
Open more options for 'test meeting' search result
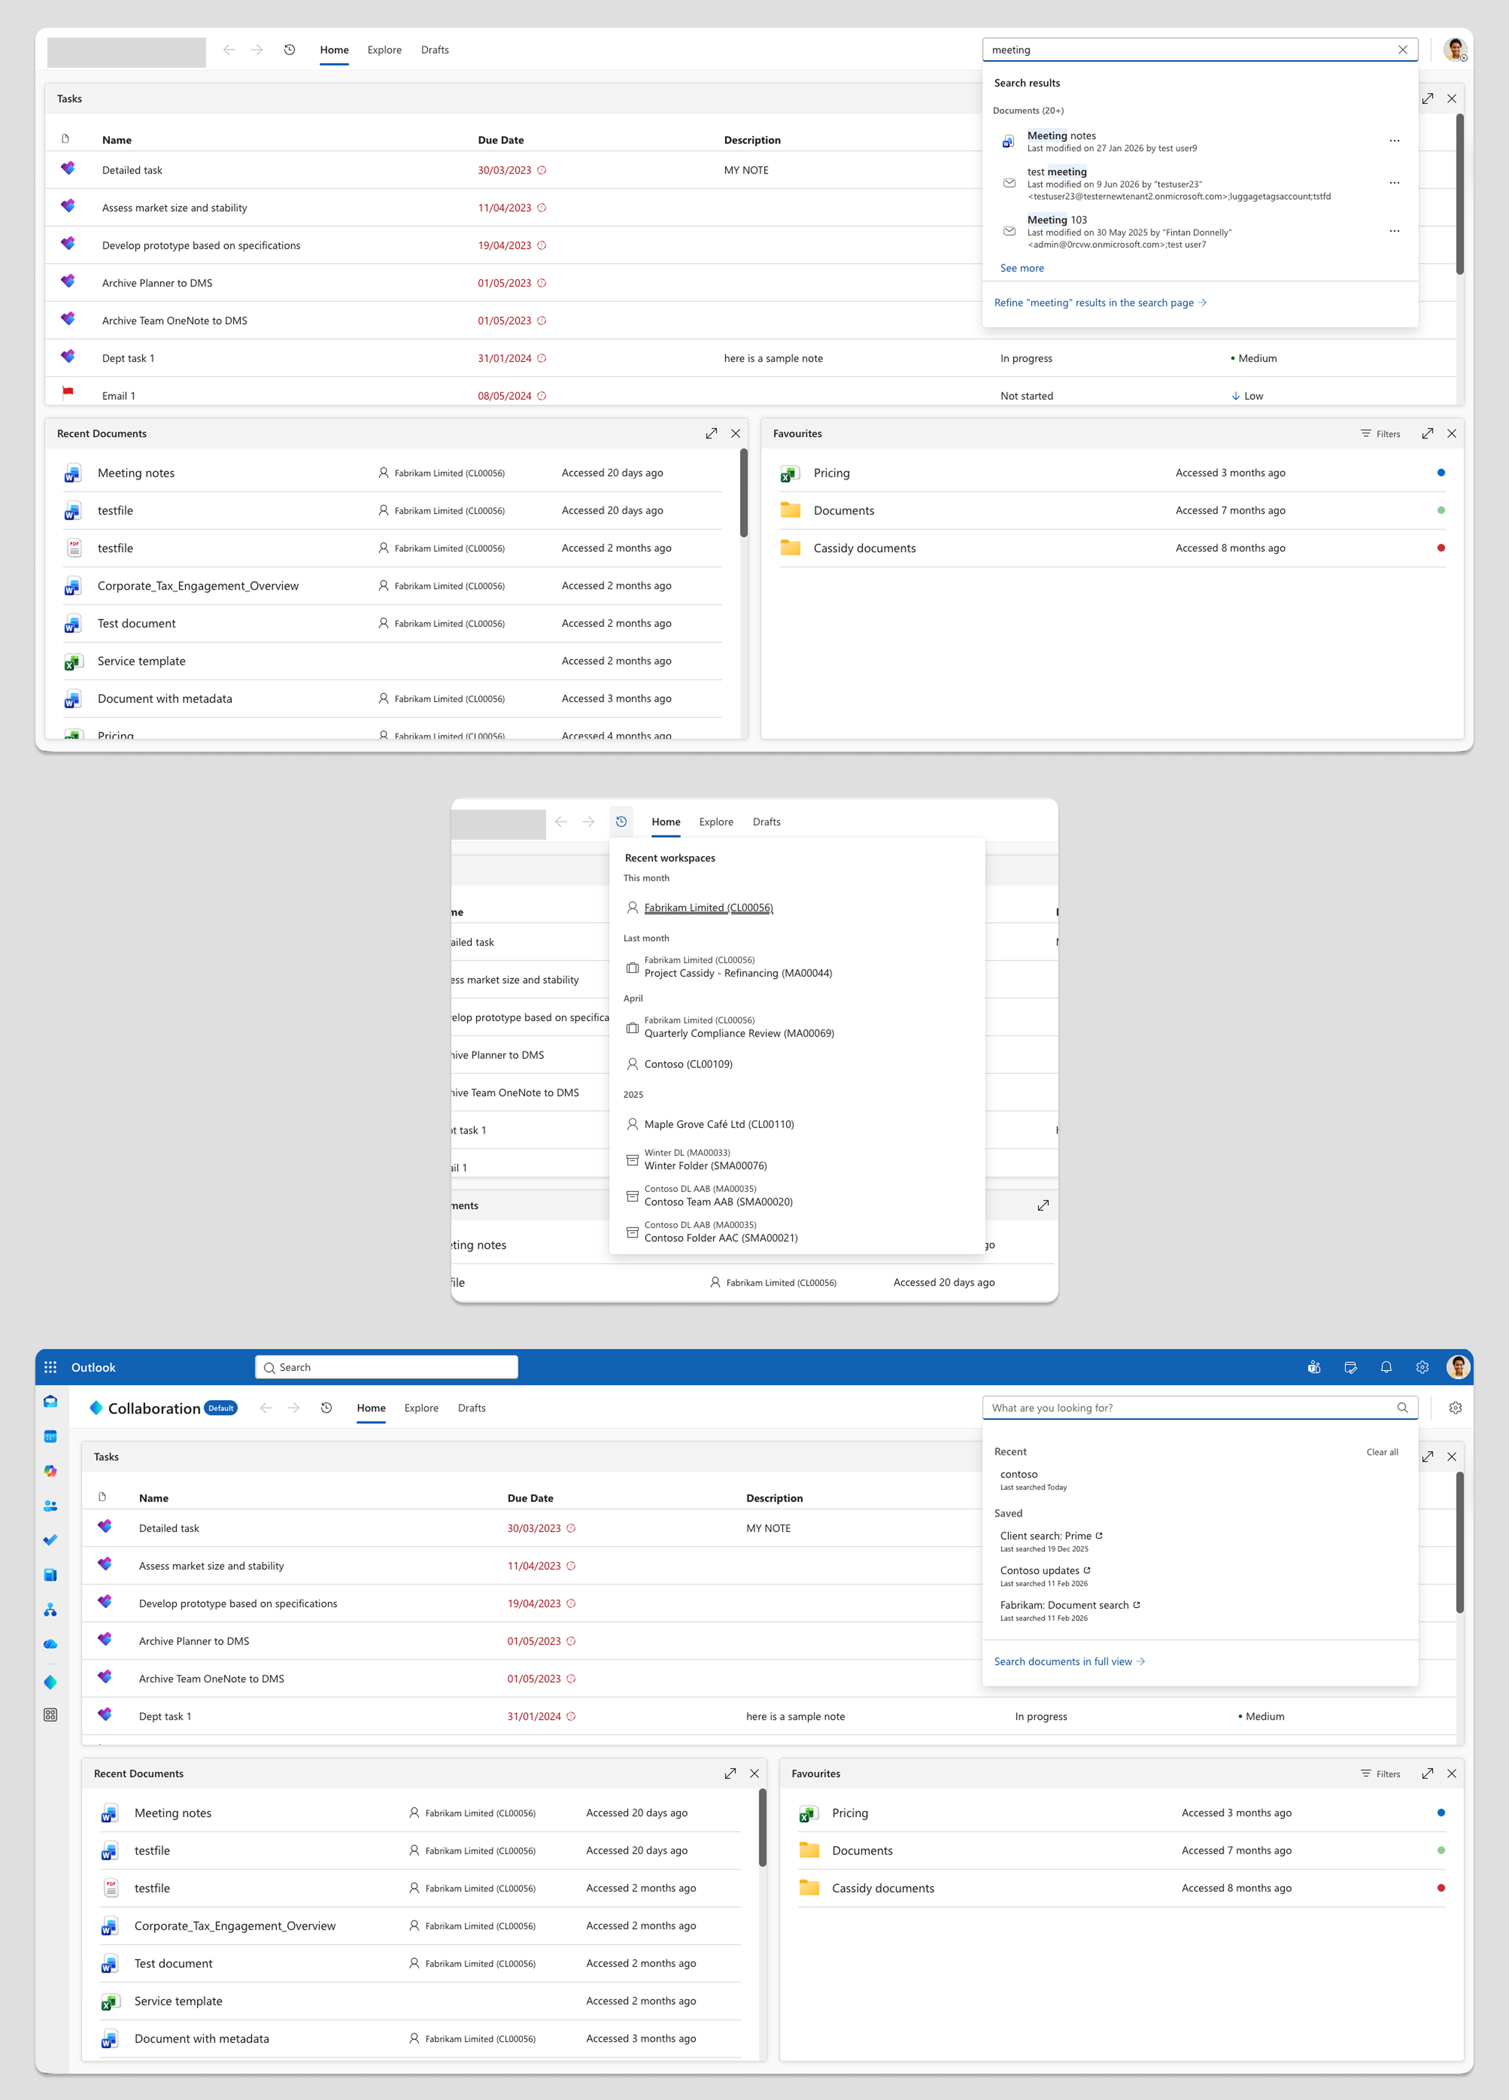(1394, 182)
